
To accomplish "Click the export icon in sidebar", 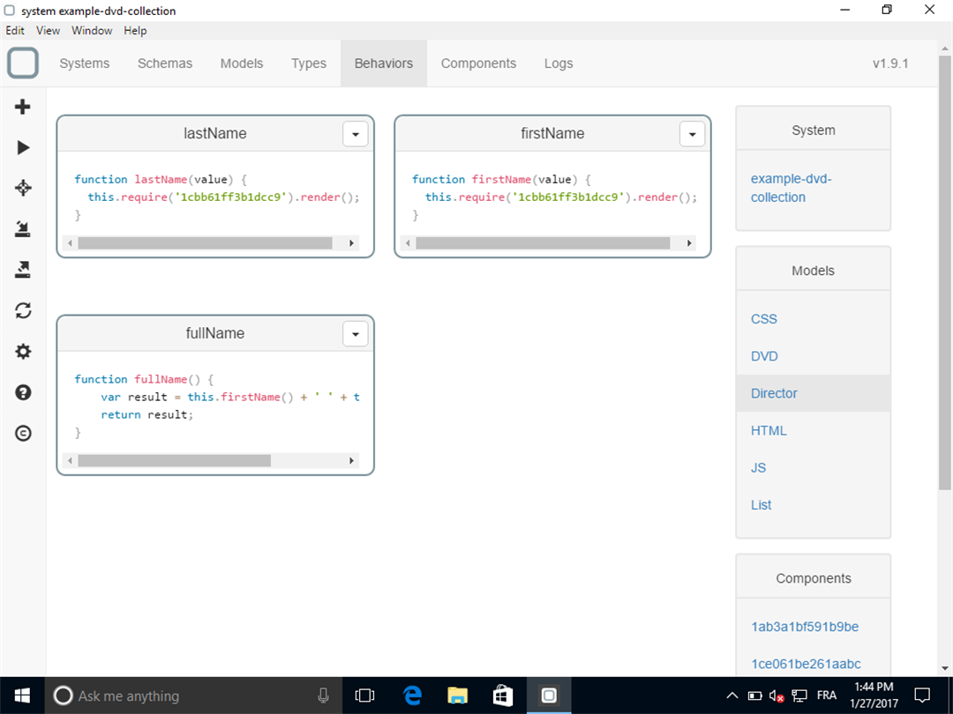I will [22, 270].
